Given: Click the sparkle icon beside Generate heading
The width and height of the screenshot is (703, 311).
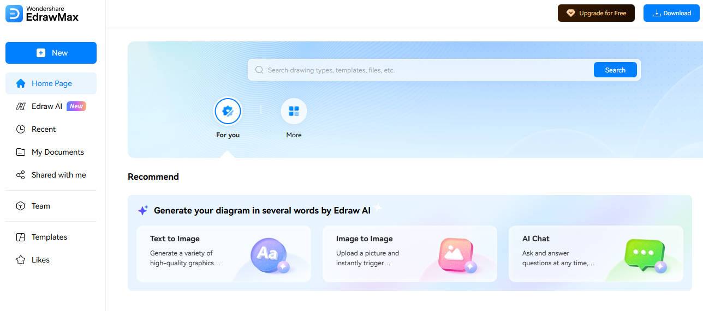Looking at the screenshot, I should (143, 210).
